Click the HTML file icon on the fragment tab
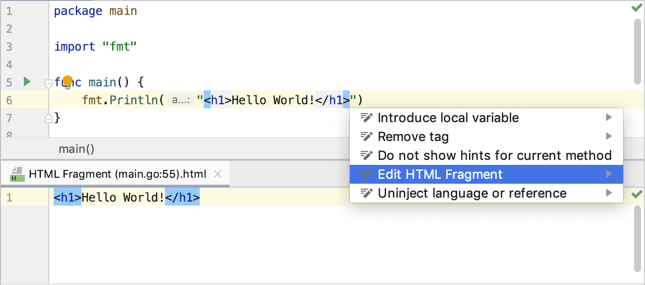645x285 pixels. click(16, 174)
